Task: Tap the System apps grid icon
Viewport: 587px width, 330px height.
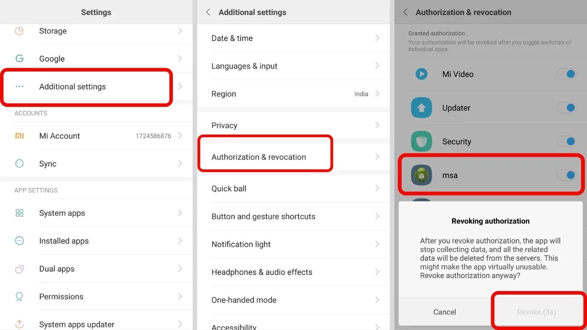Action: click(x=19, y=213)
